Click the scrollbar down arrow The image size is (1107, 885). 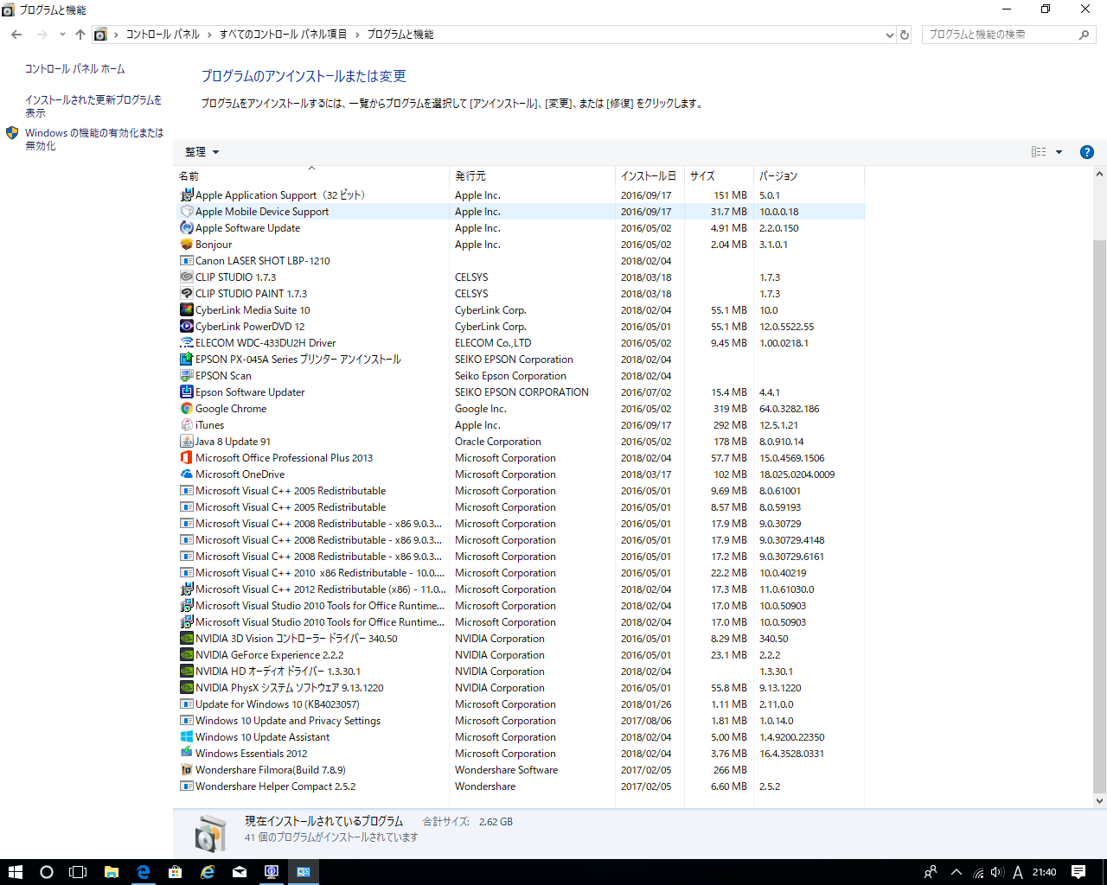[x=1099, y=801]
